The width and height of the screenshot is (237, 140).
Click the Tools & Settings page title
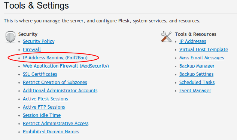click(x=36, y=6)
